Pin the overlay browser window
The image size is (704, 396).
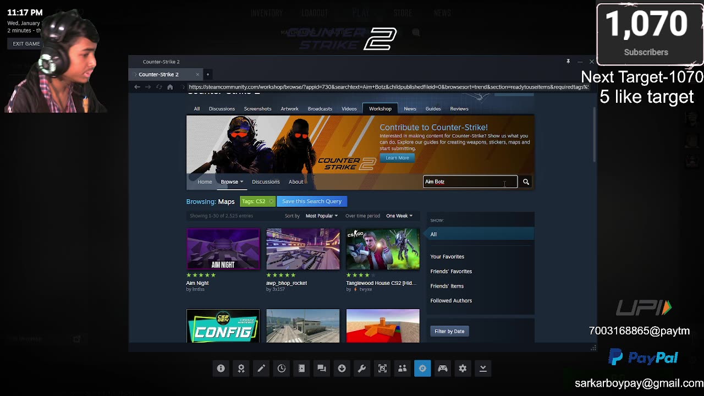[x=568, y=62]
